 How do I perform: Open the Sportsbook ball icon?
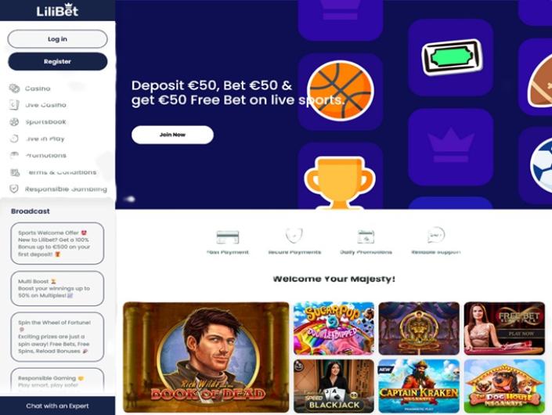coord(14,122)
